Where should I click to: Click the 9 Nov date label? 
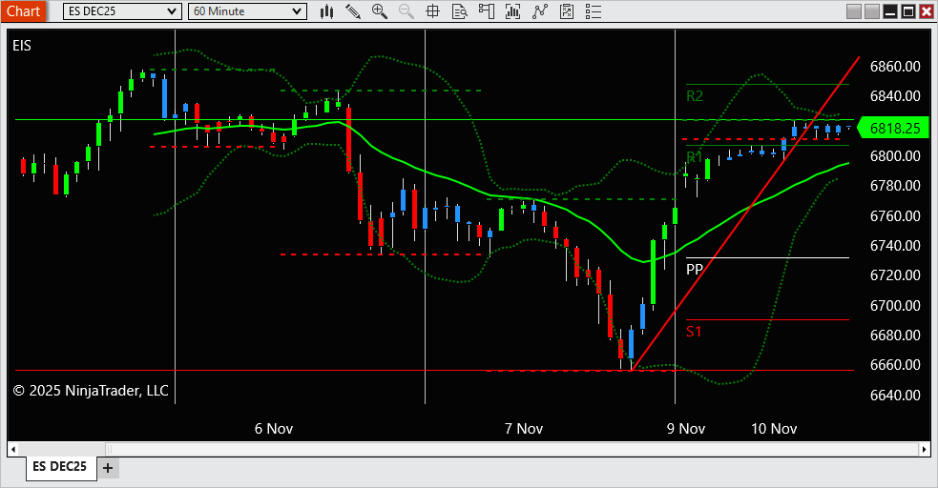point(686,429)
